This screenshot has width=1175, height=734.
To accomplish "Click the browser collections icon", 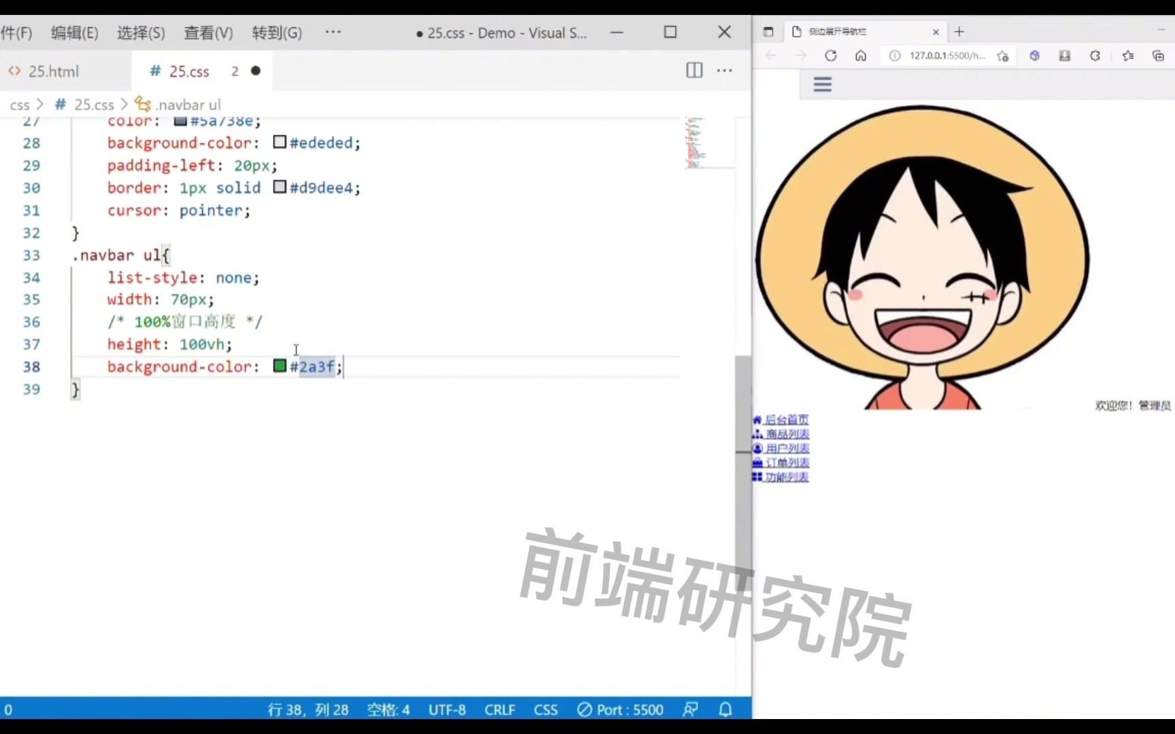I will coord(1158,56).
